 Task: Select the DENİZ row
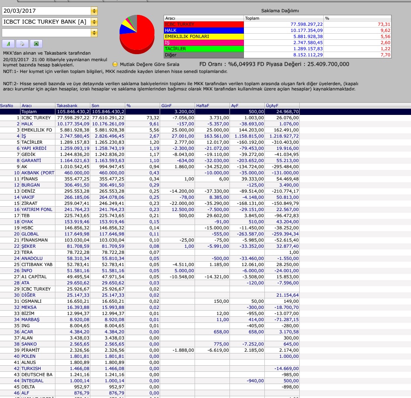[149, 191]
